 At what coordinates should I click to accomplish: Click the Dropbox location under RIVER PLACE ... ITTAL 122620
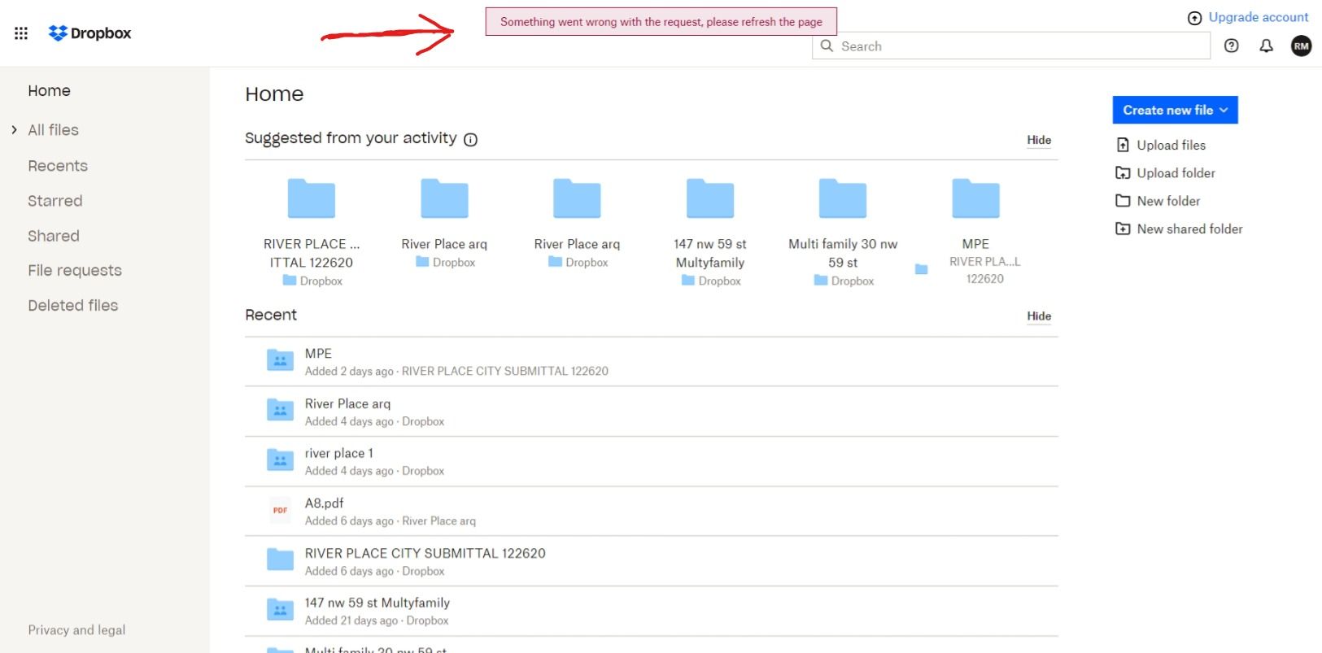point(321,281)
